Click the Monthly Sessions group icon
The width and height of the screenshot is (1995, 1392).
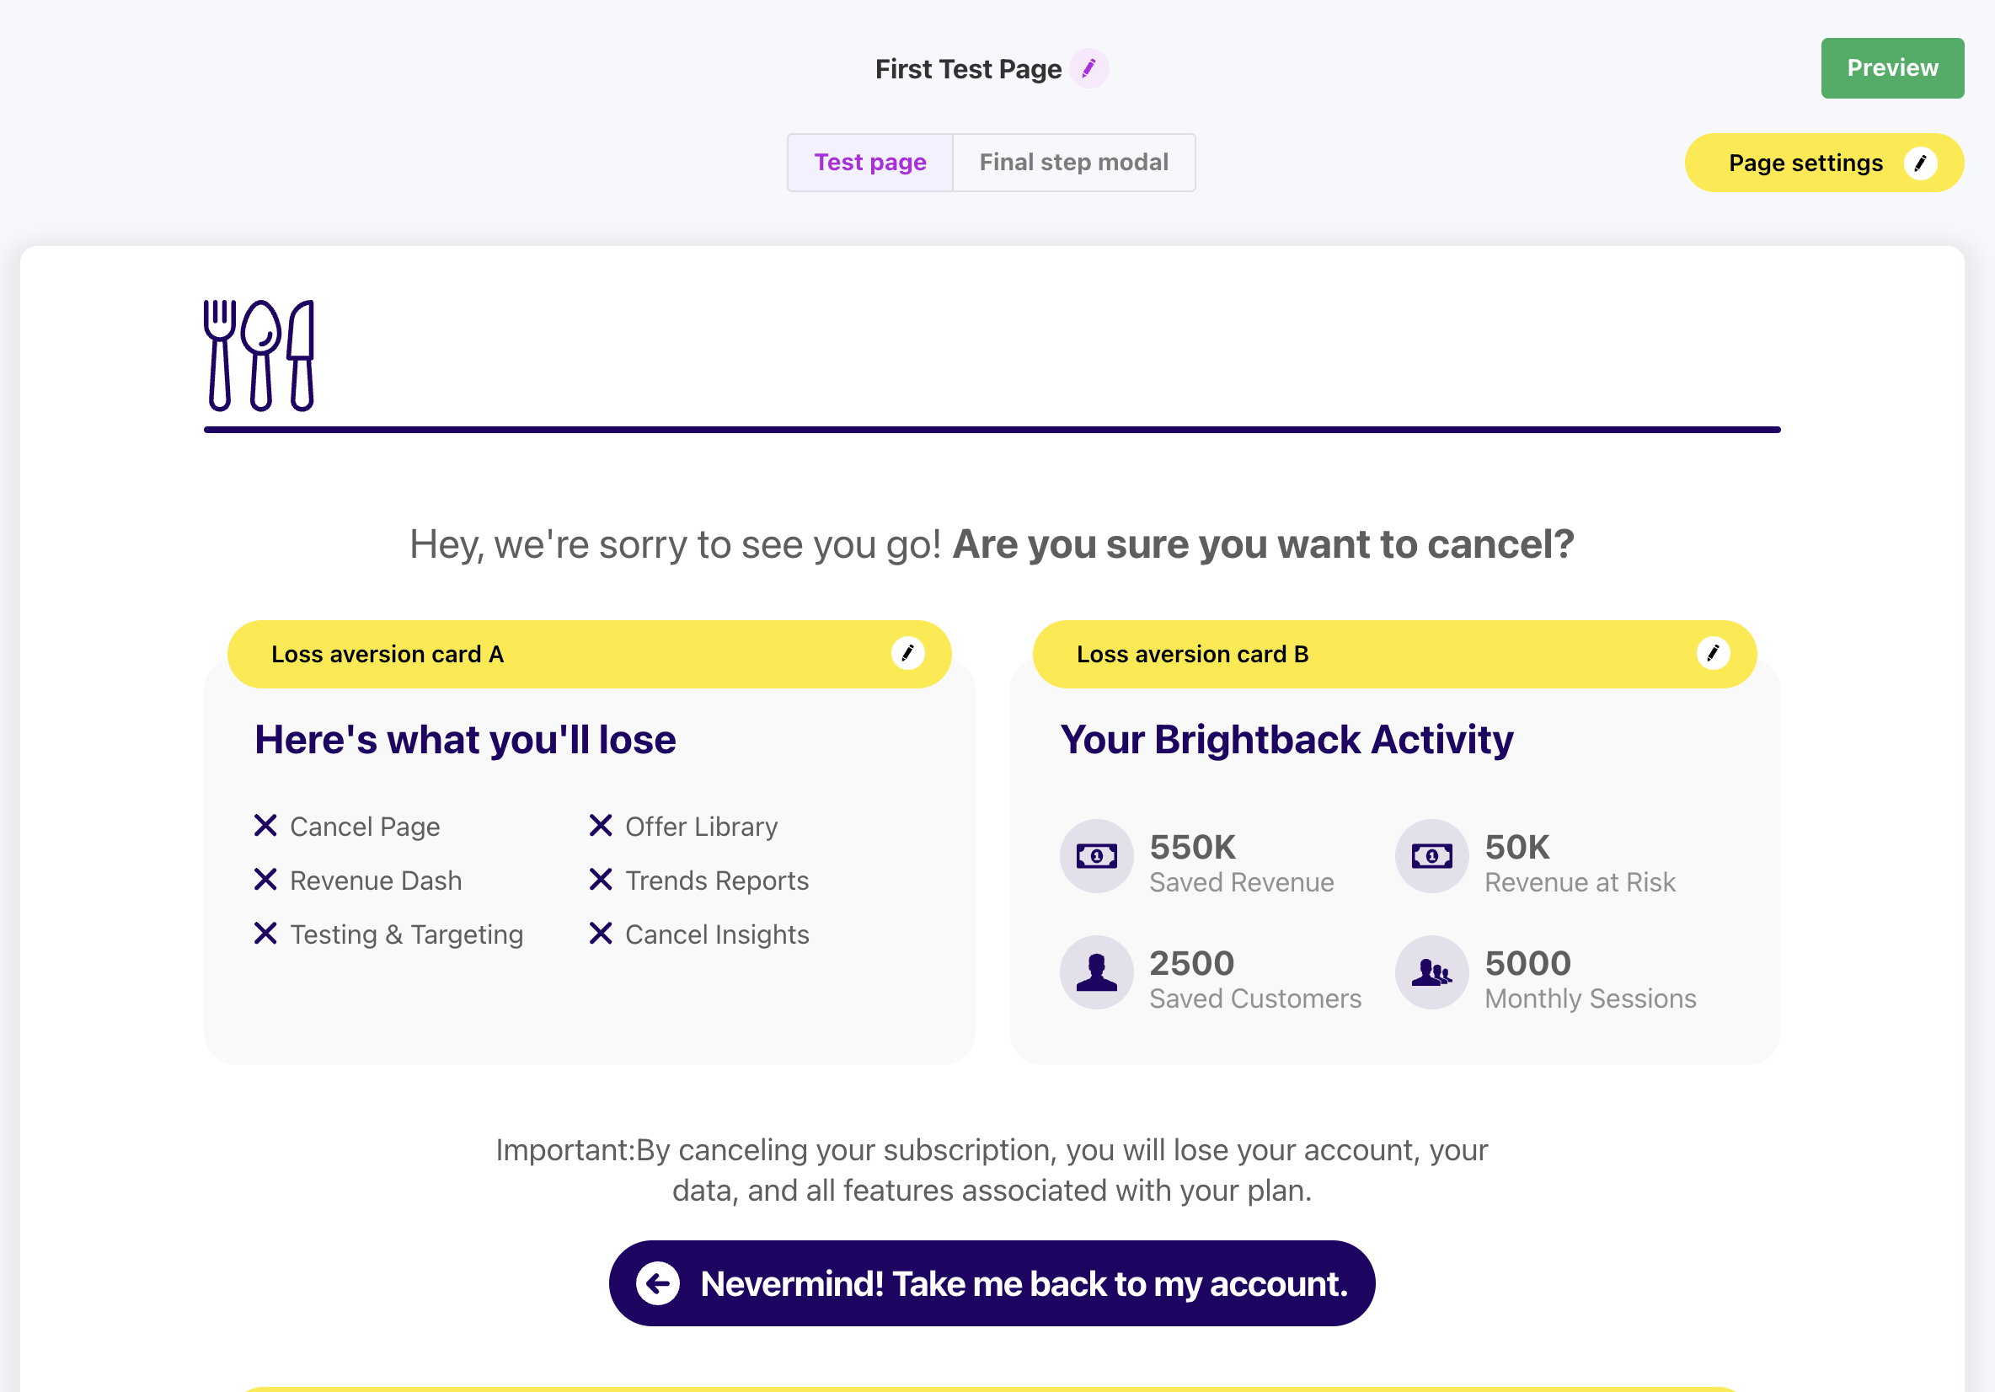click(1431, 972)
